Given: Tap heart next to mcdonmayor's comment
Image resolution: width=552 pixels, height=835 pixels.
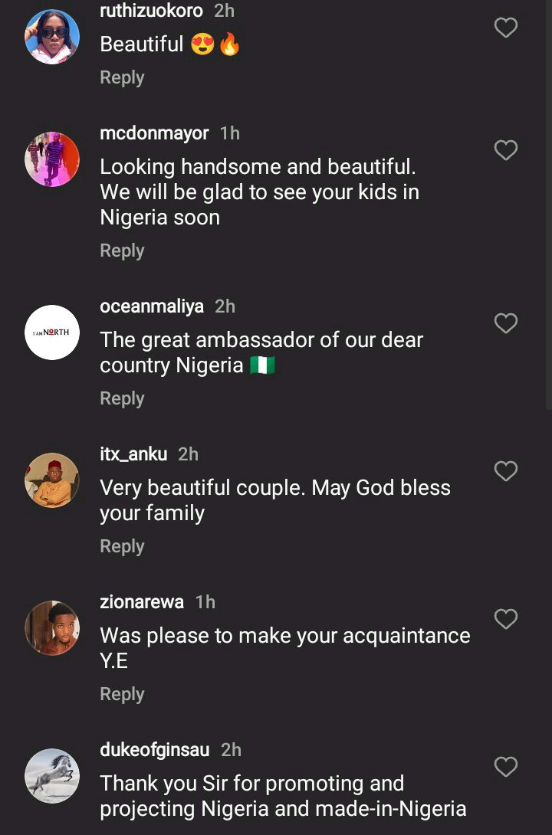Looking at the screenshot, I should point(506,150).
